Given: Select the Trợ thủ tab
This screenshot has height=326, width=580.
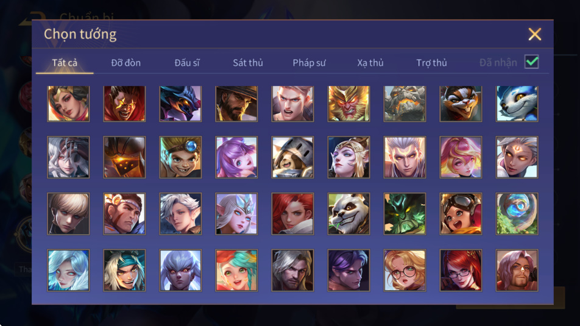Looking at the screenshot, I should [432, 63].
